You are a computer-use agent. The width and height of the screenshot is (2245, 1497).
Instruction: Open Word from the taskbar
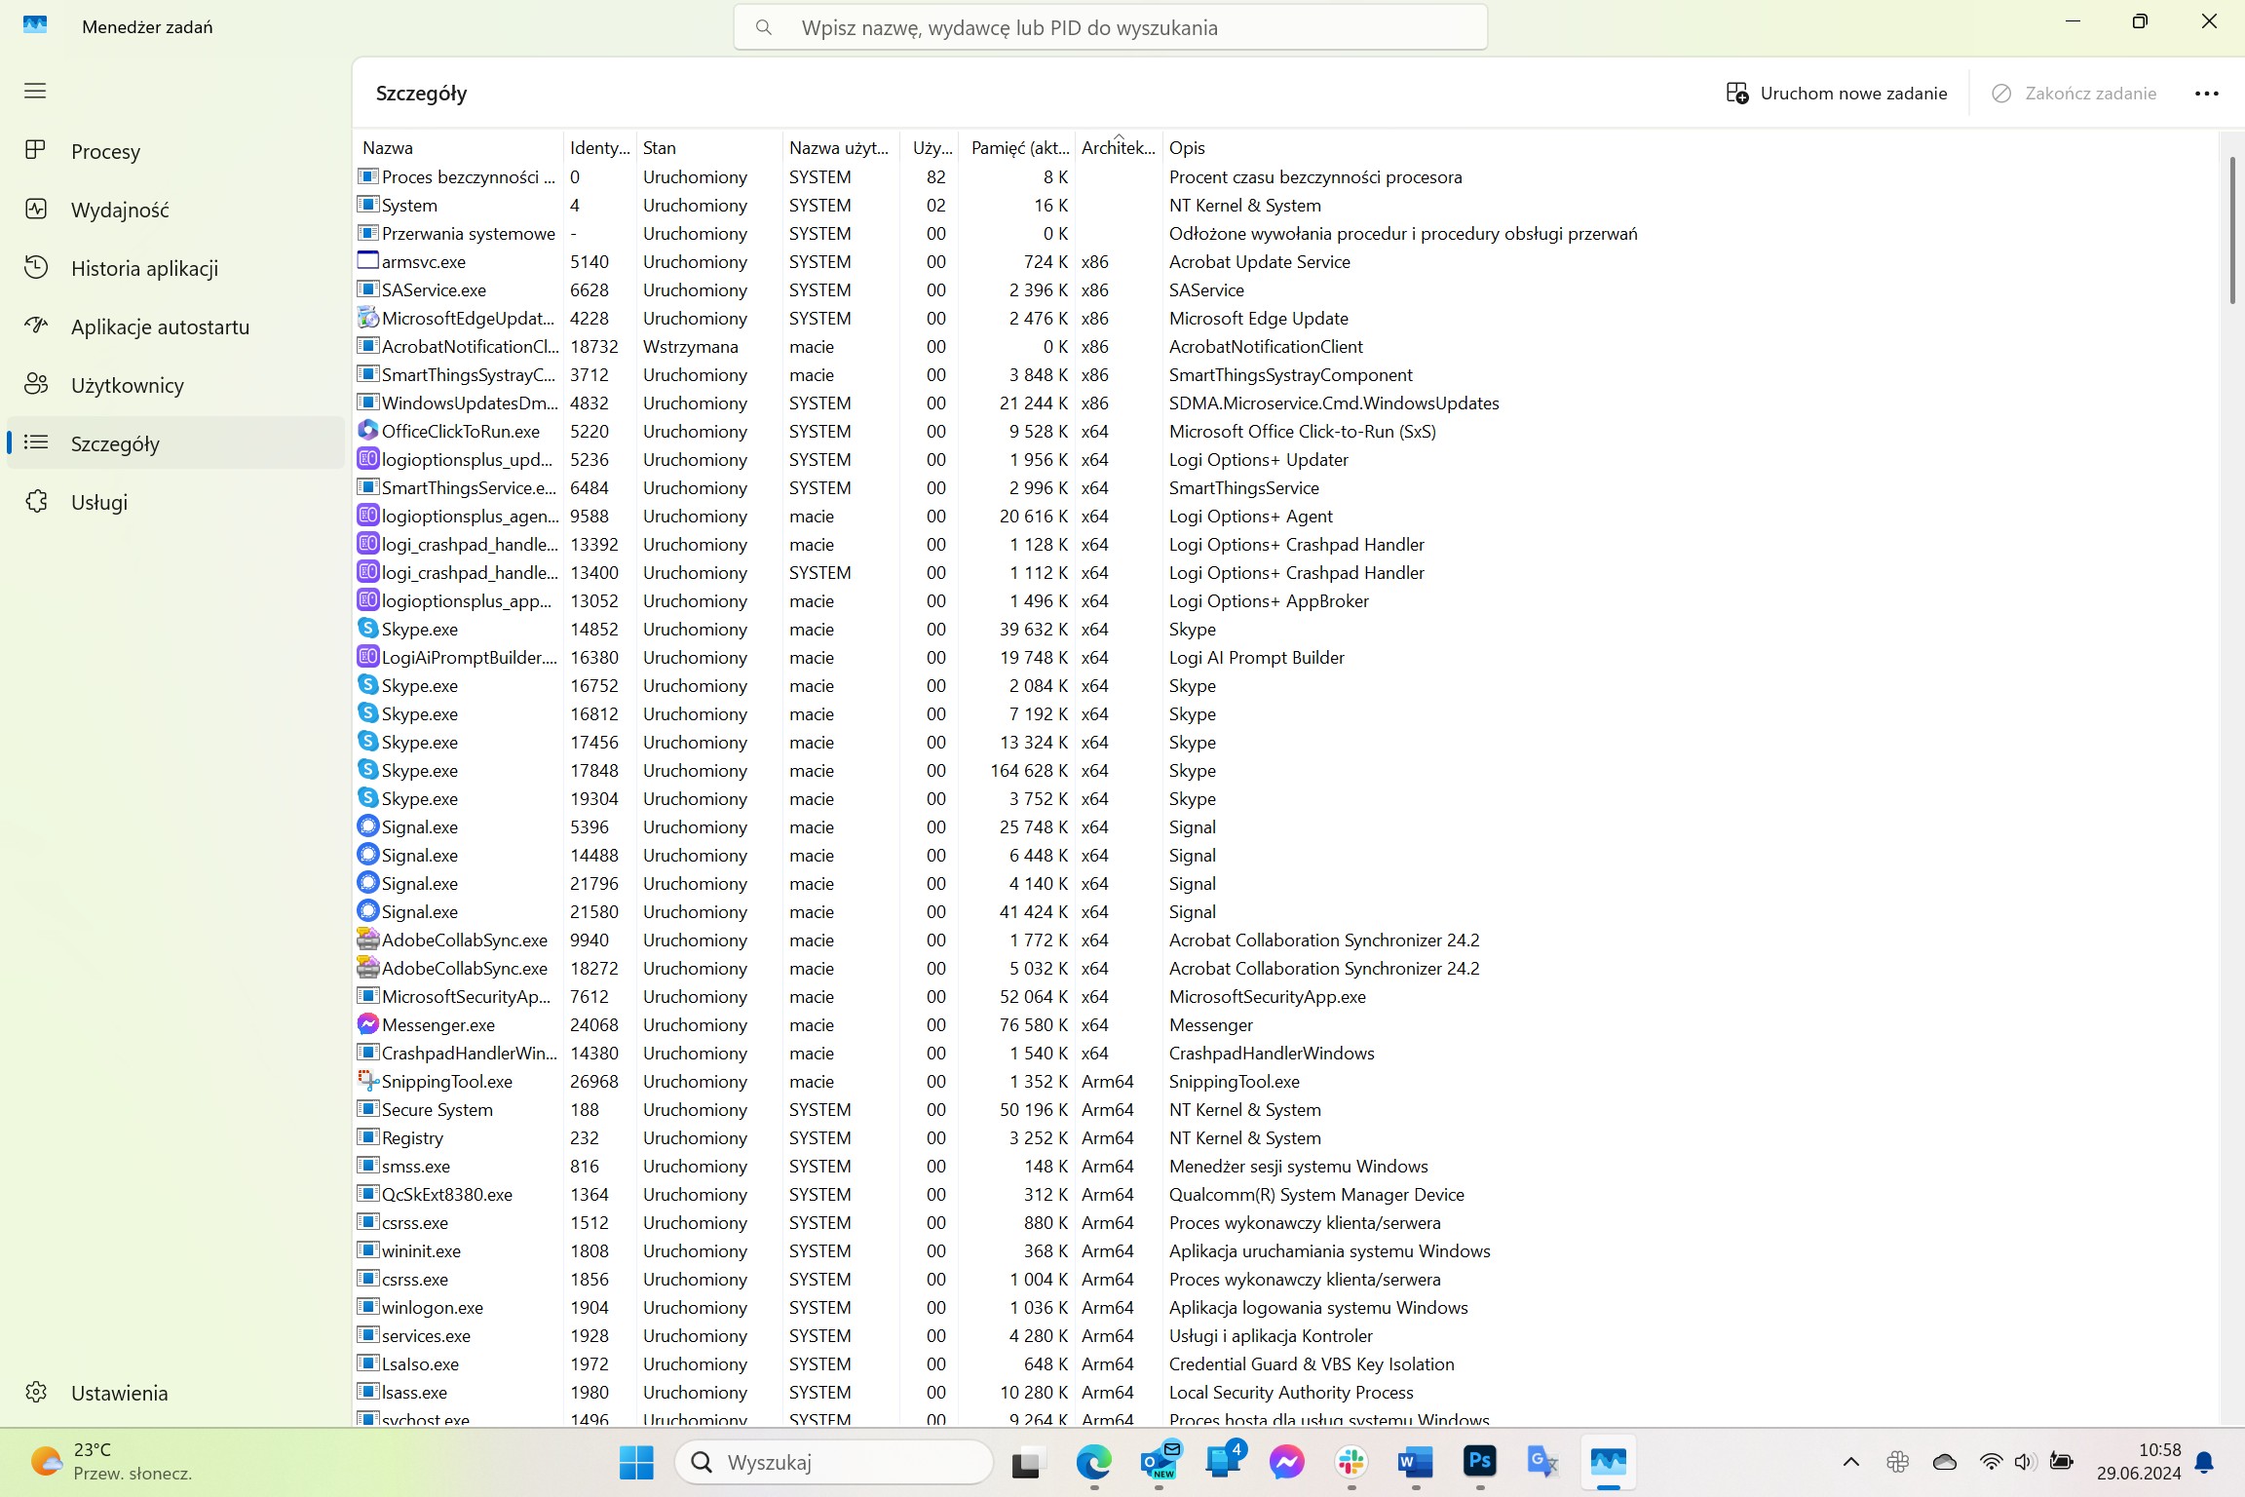(1416, 1462)
